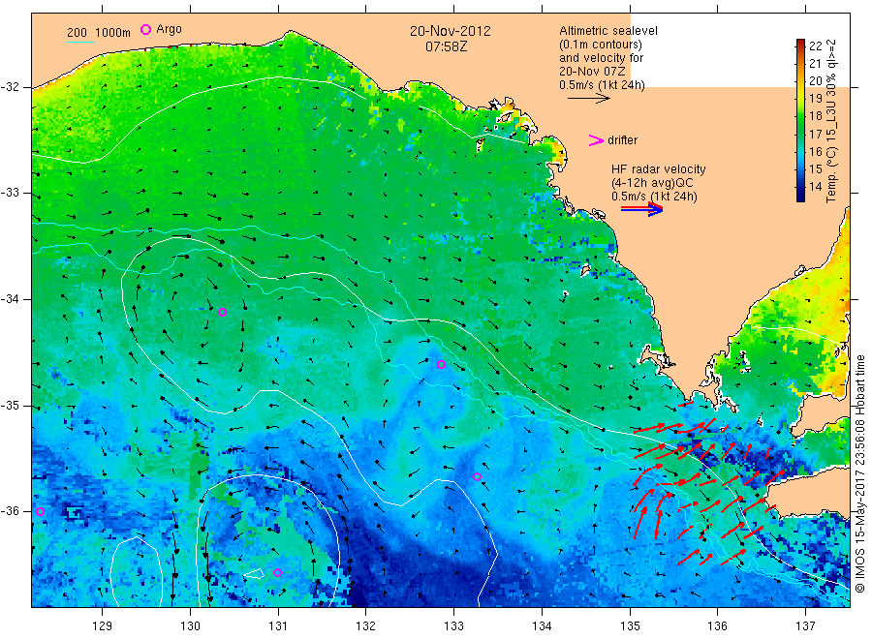Click the '20' color bar label
The width and height of the screenshot is (872, 639).
815,81
